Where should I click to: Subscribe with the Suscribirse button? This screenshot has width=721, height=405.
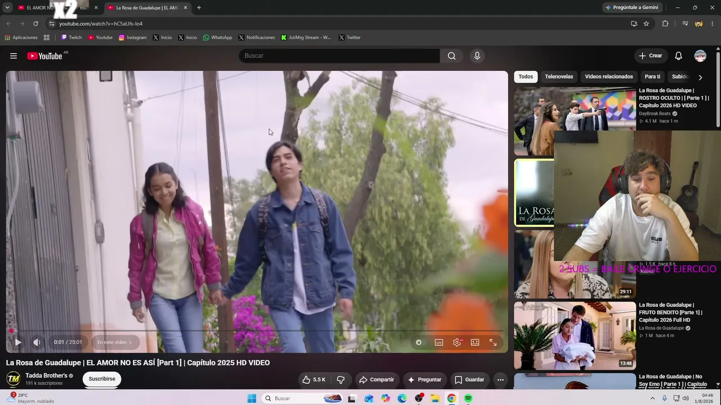(x=102, y=379)
